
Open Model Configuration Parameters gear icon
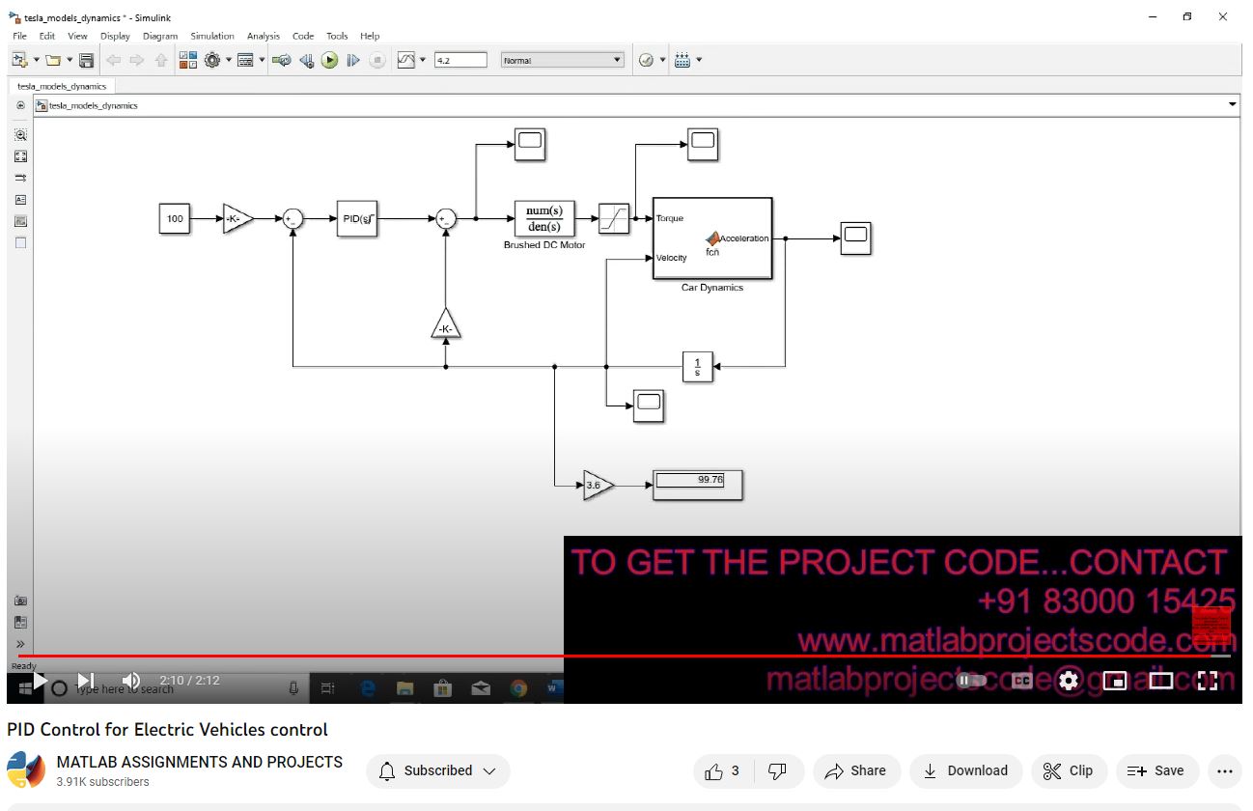point(212,60)
